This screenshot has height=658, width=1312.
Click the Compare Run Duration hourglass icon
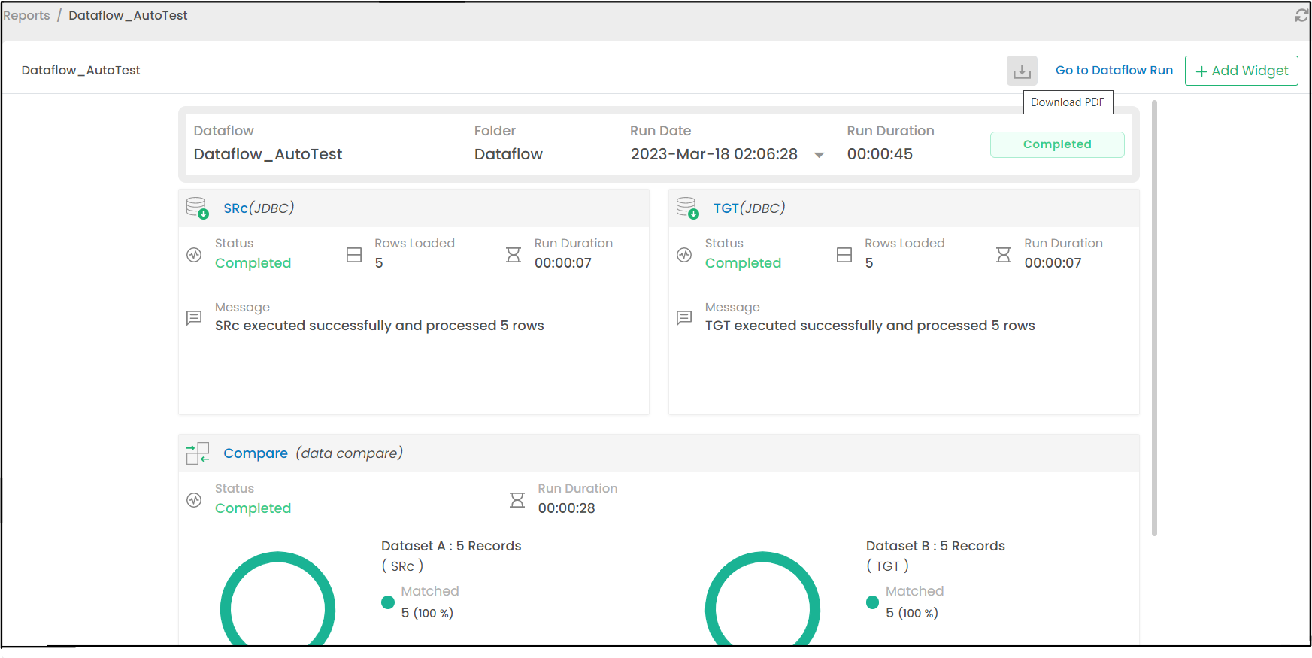(x=517, y=500)
